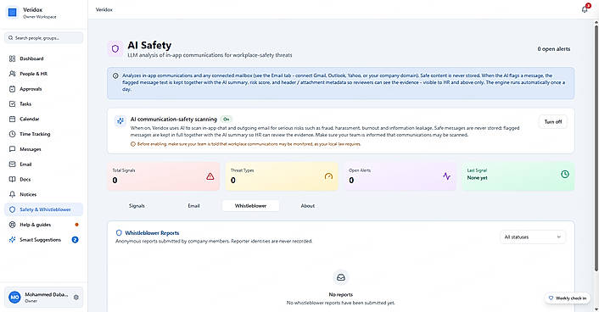Open Dashboard in the sidebar
Viewport: 599px width, 312px height.
coord(43,58)
